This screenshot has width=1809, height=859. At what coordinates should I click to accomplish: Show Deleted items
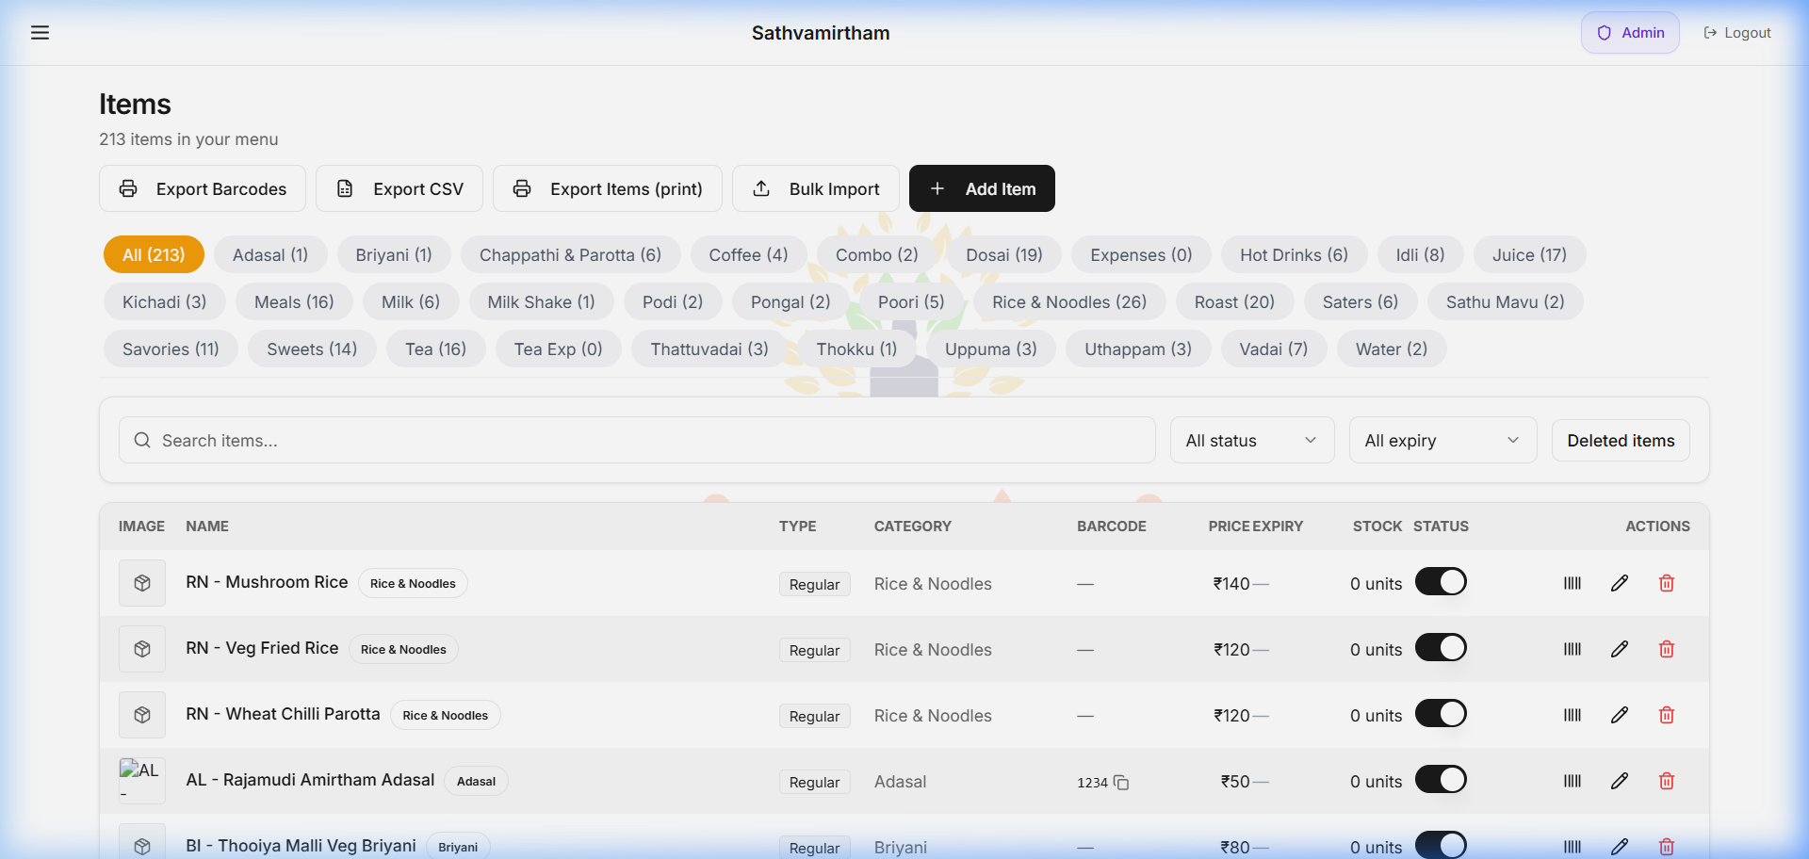(1621, 440)
